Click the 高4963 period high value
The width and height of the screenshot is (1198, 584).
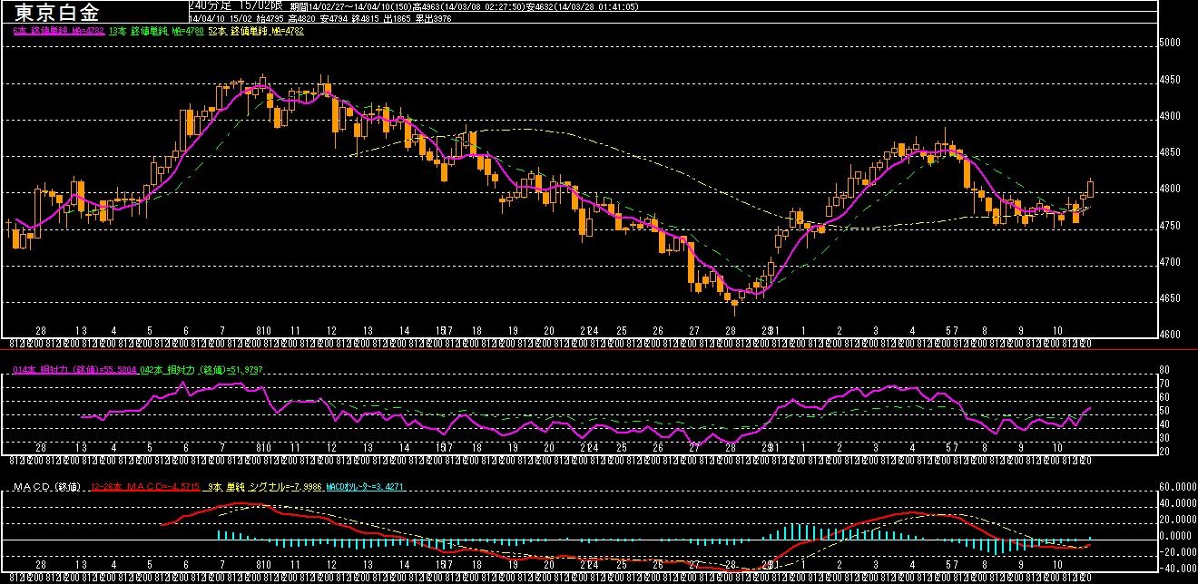tap(428, 6)
